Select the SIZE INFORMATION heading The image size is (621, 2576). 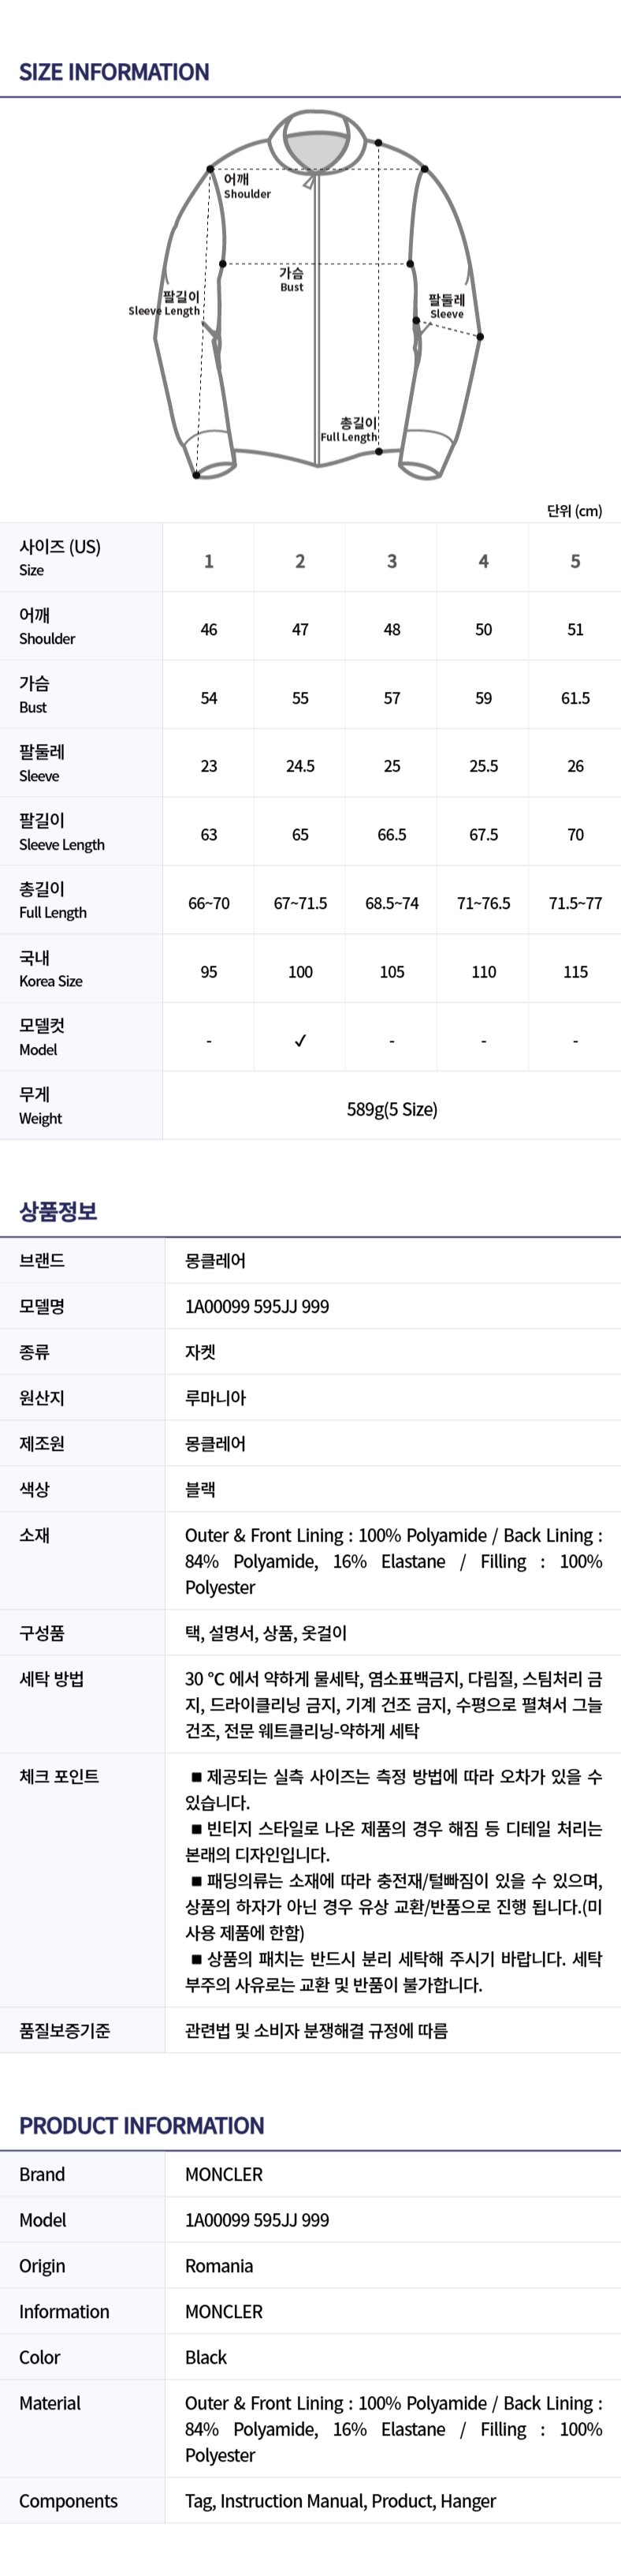[x=113, y=72]
